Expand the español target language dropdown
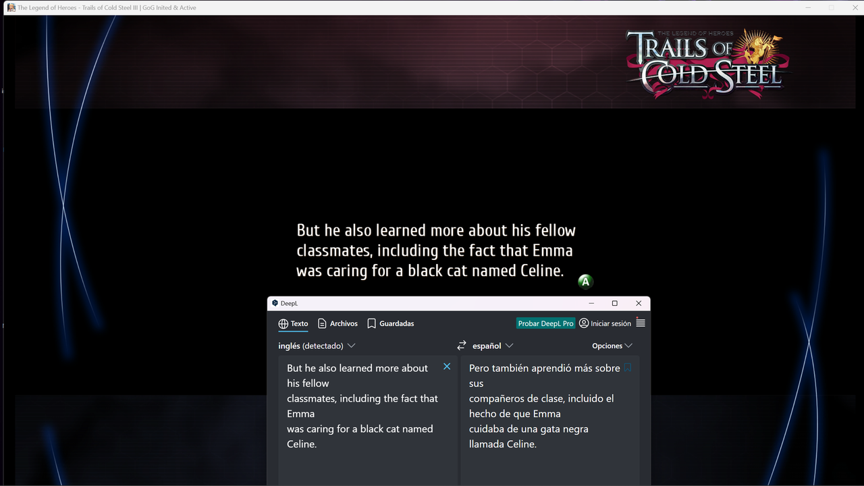This screenshot has width=864, height=486. pos(493,346)
